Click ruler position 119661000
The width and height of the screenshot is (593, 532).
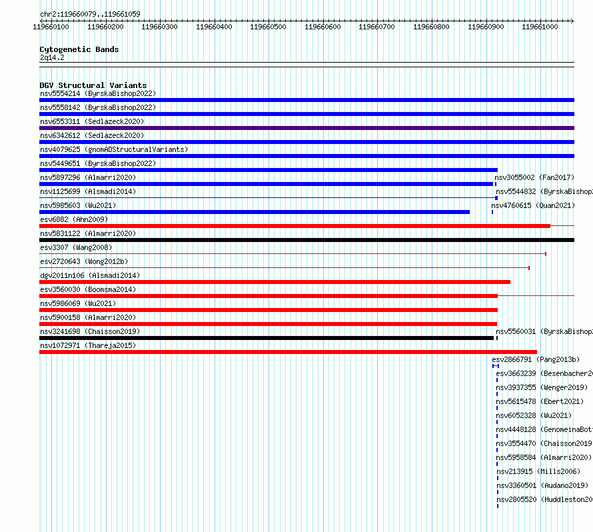540,27
